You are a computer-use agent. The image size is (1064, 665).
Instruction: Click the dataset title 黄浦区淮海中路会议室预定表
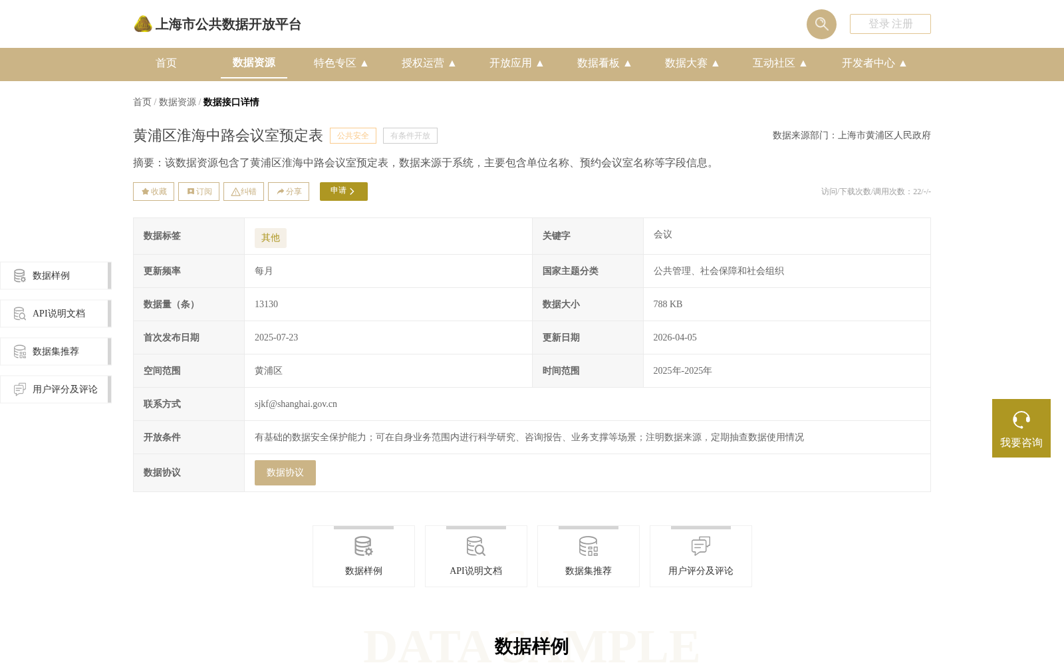(228, 136)
